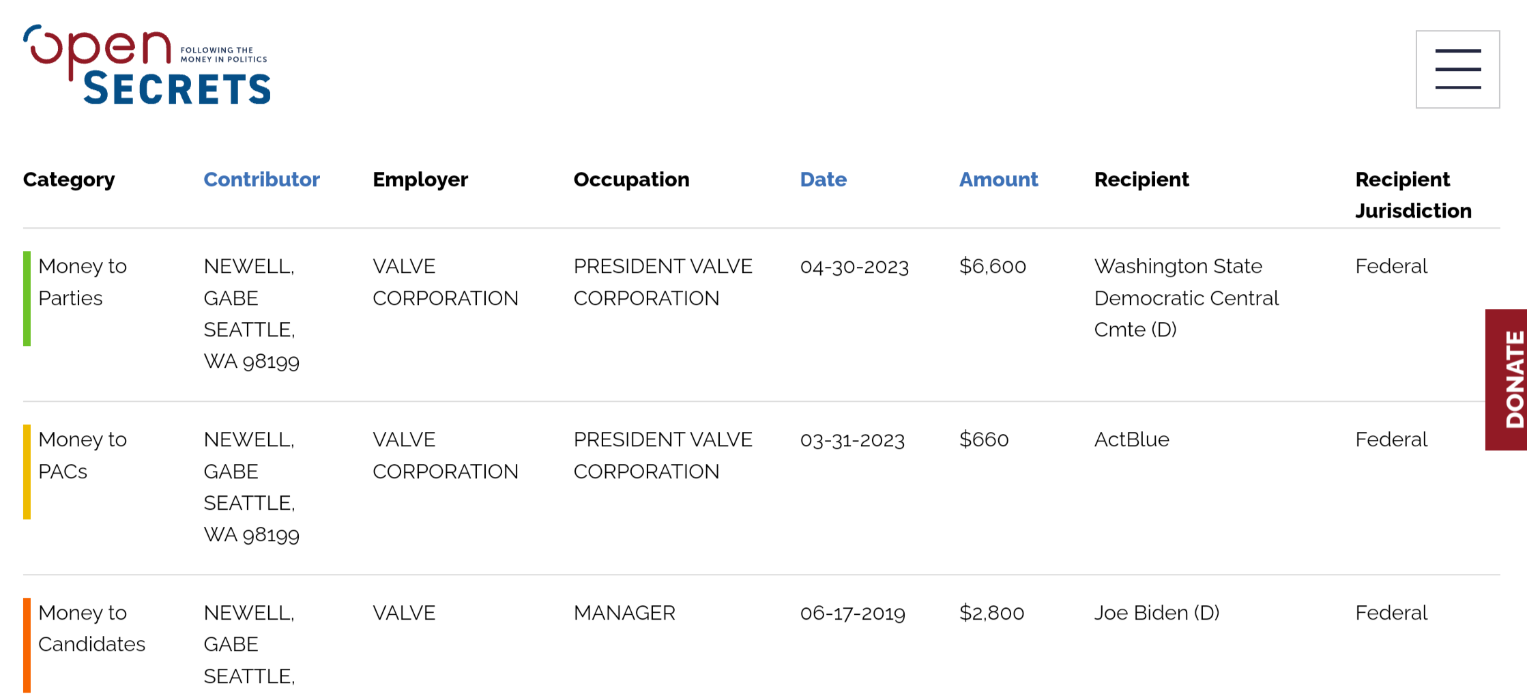The image size is (1527, 694).
Task: Select Washington State Democratic Central Cmte recipient
Action: [1186, 298]
